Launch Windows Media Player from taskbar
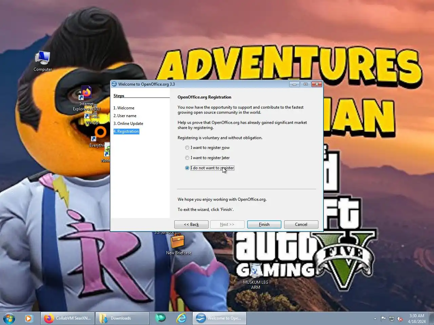Viewport: 434px width, 325px height. point(29,318)
